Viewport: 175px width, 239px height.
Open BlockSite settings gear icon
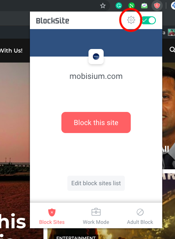[131, 20]
